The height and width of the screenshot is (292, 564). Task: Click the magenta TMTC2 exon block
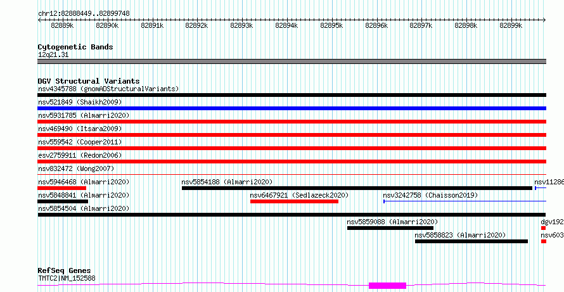click(387, 286)
